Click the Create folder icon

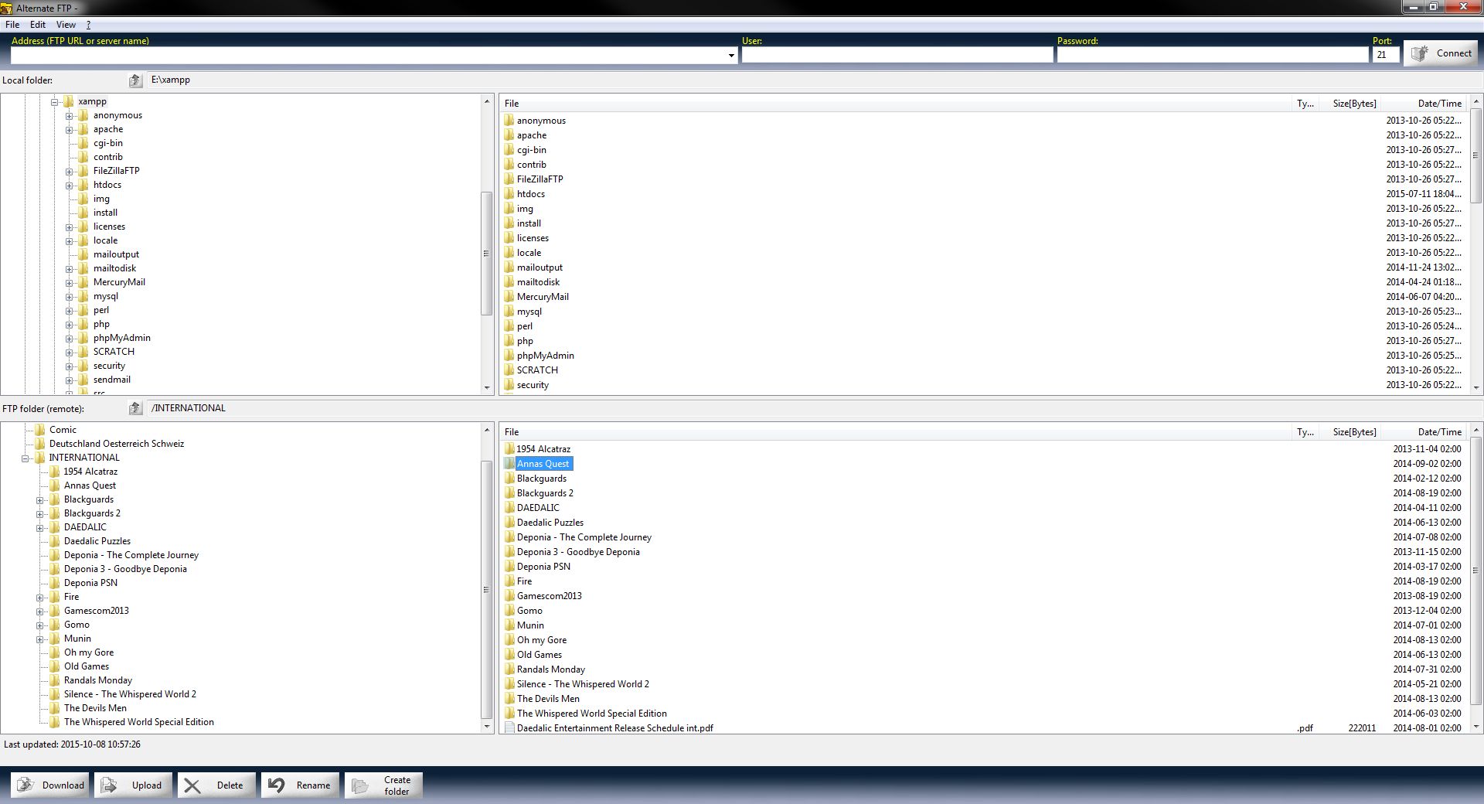360,785
